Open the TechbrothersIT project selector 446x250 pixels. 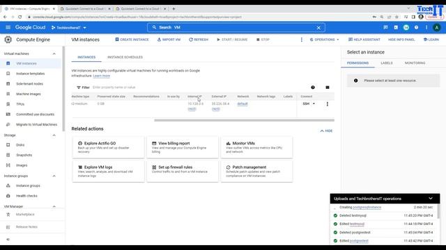pos(68,28)
